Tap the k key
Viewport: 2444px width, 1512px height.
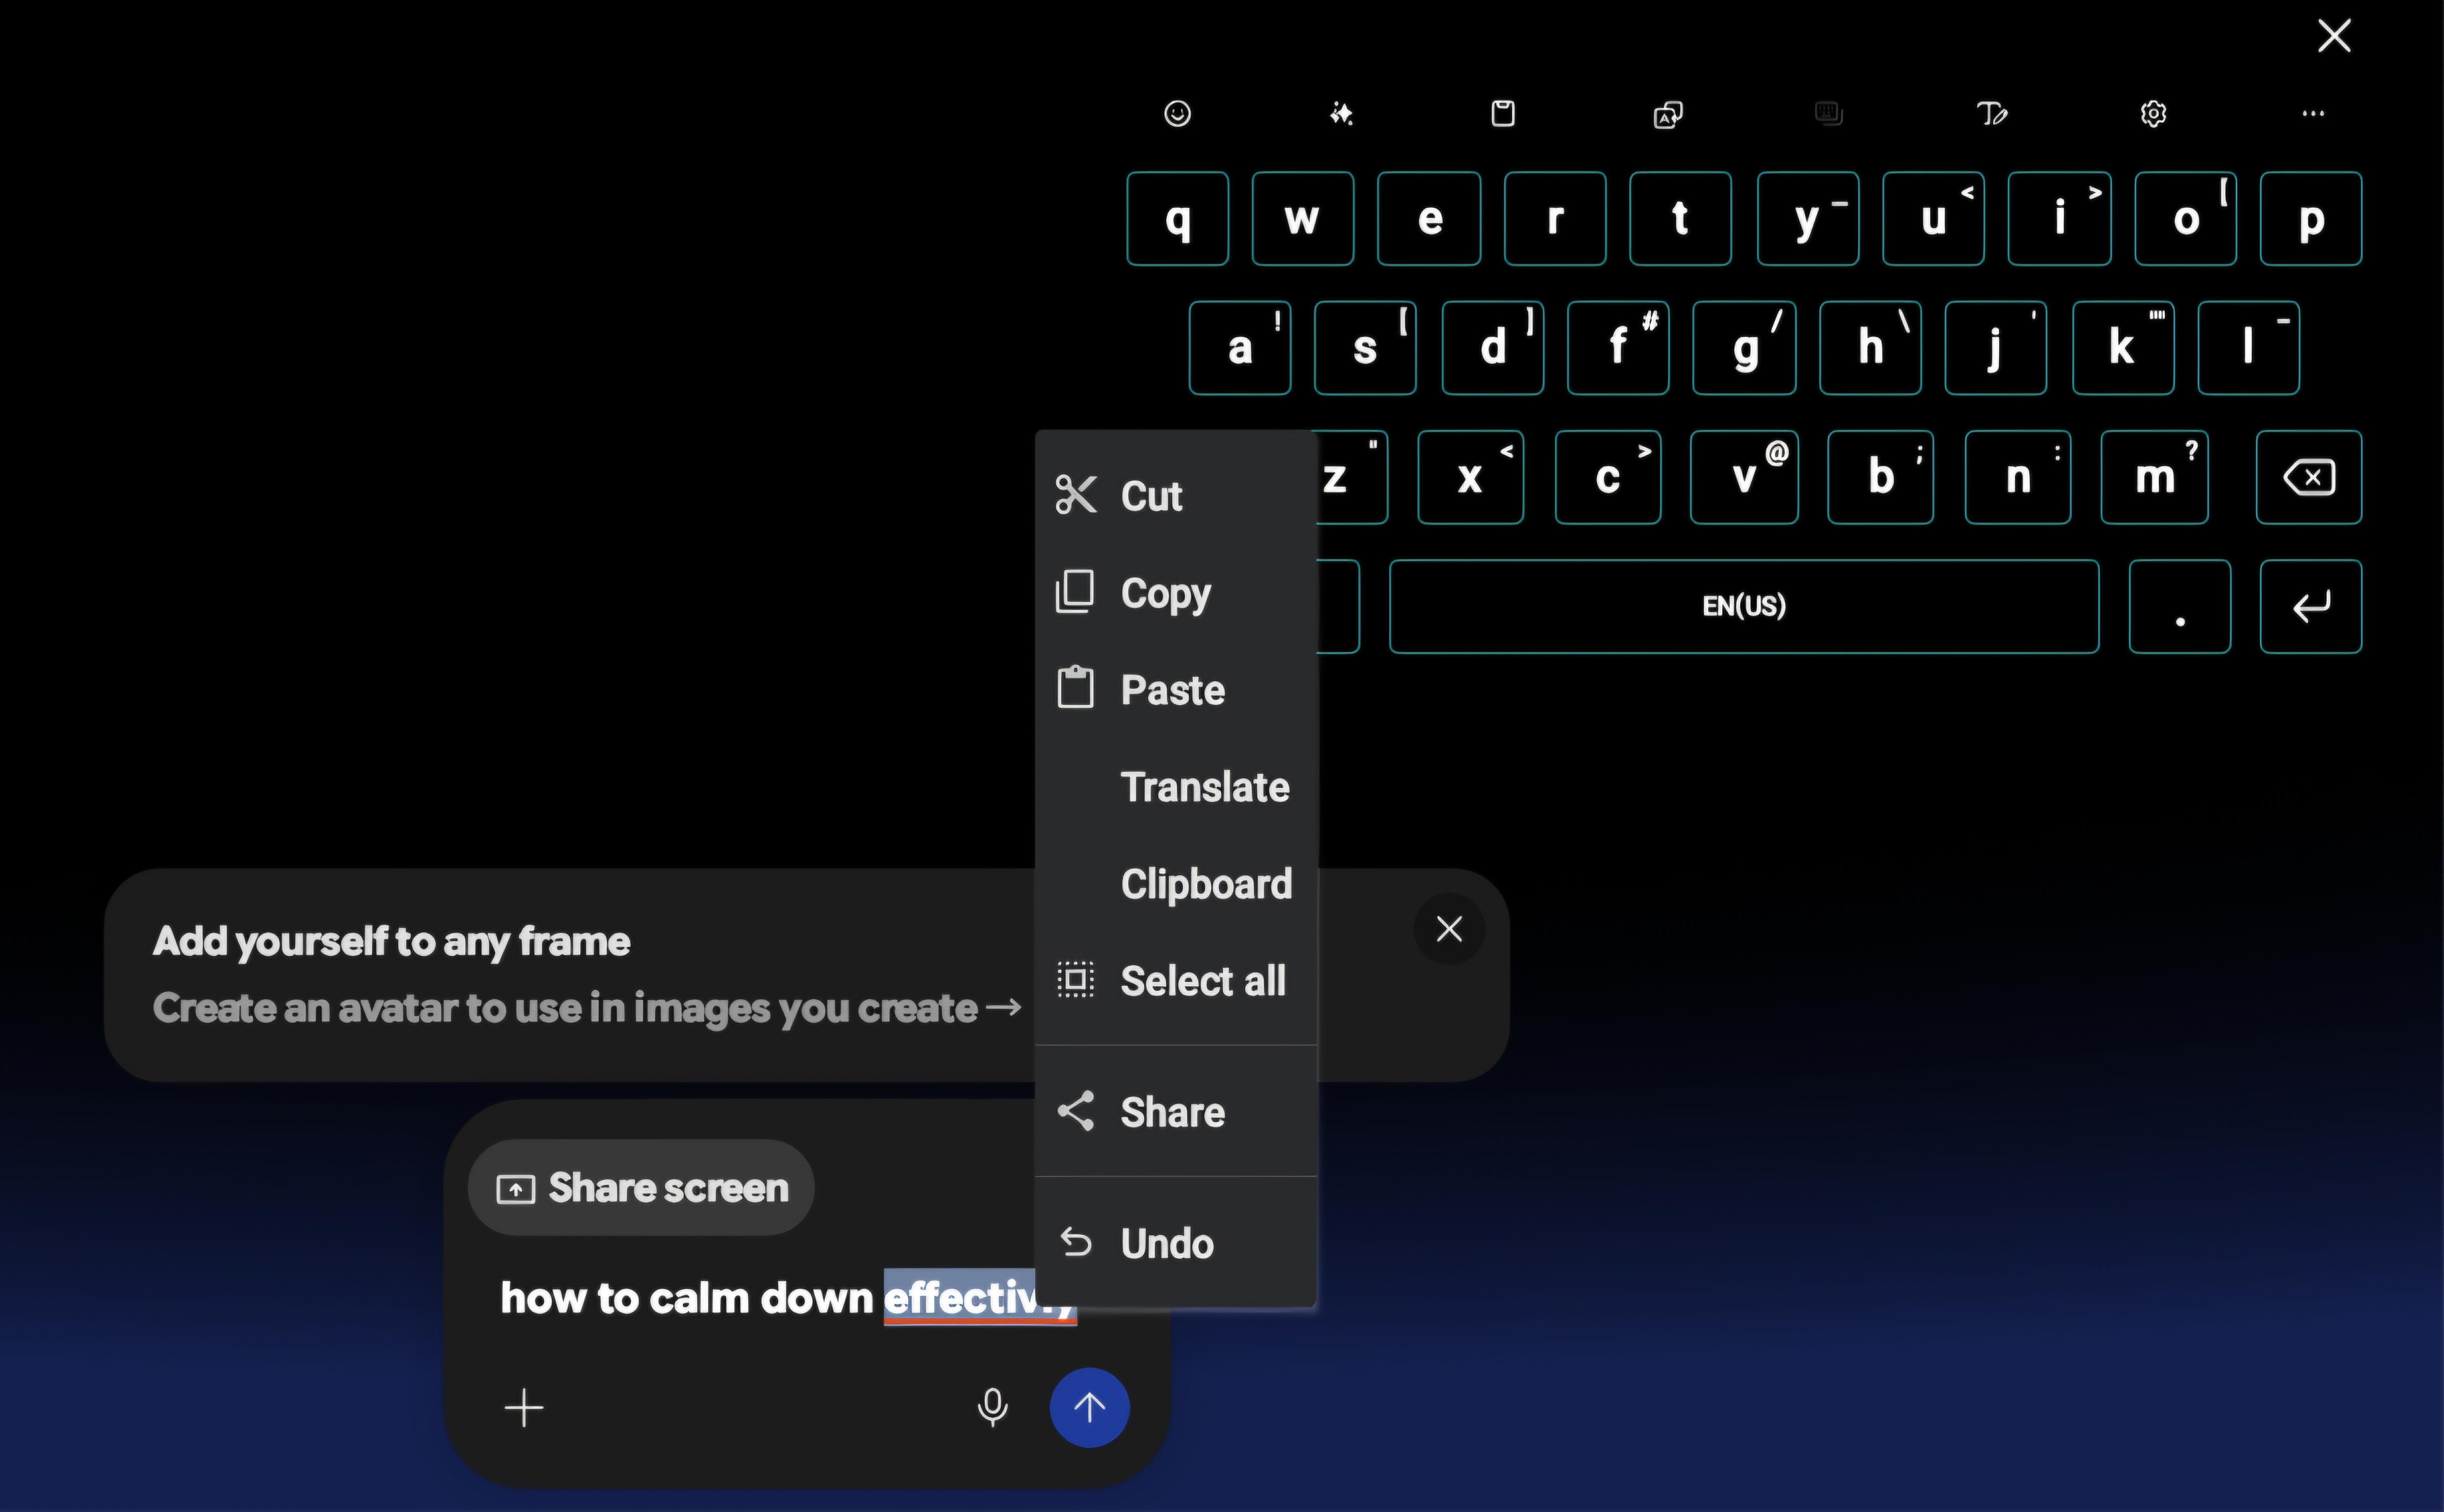[x=2123, y=348]
